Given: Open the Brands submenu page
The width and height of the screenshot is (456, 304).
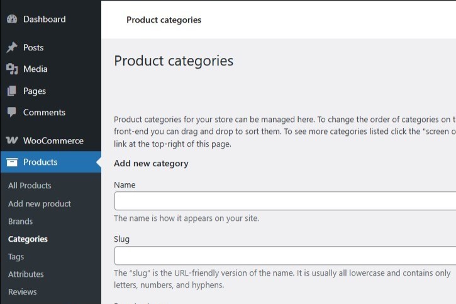Looking at the screenshot, I should point(21,222).
